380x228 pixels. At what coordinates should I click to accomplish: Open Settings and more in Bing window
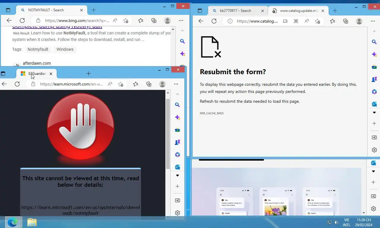(181, 20)
